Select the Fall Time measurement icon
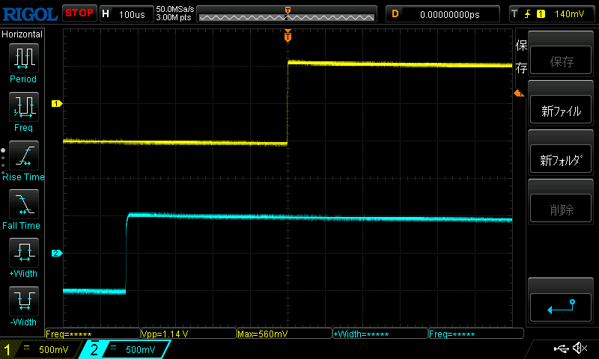This screenshot has height=359, width=599. click(24, 203)
